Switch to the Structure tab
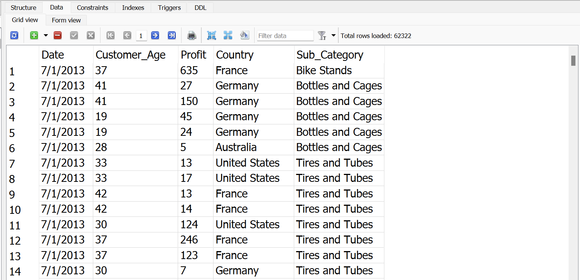Image resolution: width=580 pixels, height=280 pixels. (23, 7)
